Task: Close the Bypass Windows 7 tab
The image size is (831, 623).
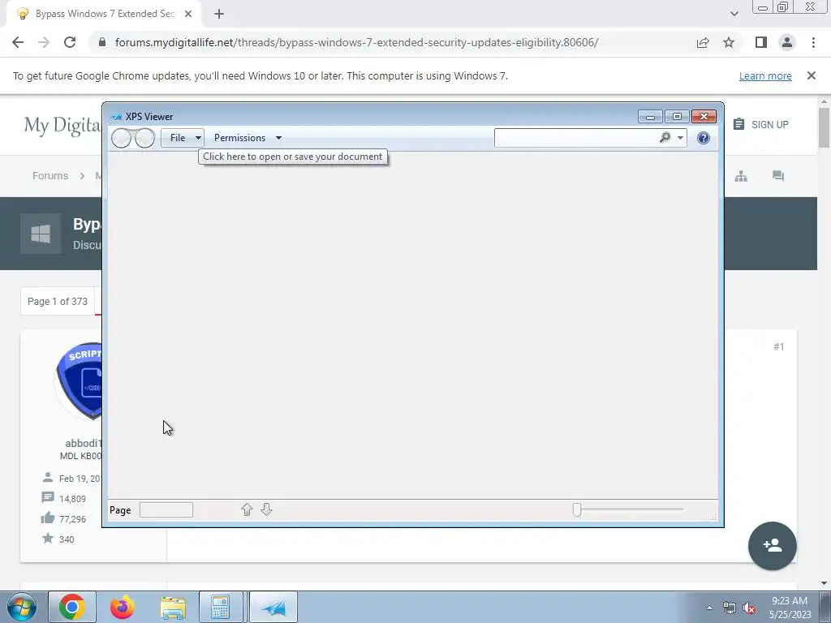Action: [x=188, y=15]
